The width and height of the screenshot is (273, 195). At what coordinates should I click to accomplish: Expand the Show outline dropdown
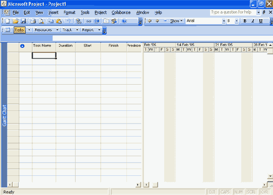(176, 21)
